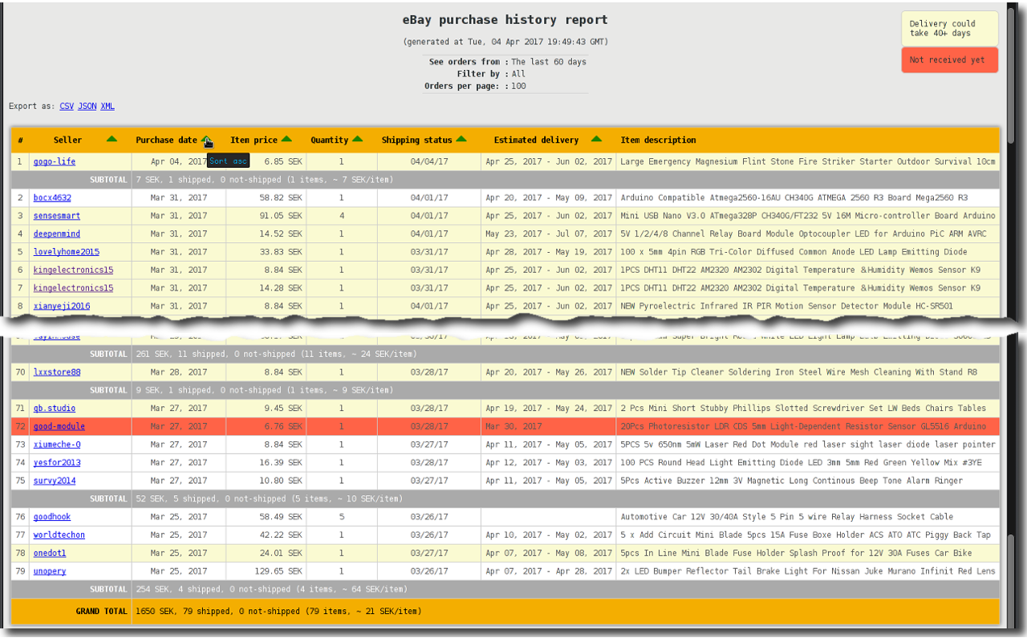
Task: Click the red 'Not received yet' legend
Action: tap(950, 60)
